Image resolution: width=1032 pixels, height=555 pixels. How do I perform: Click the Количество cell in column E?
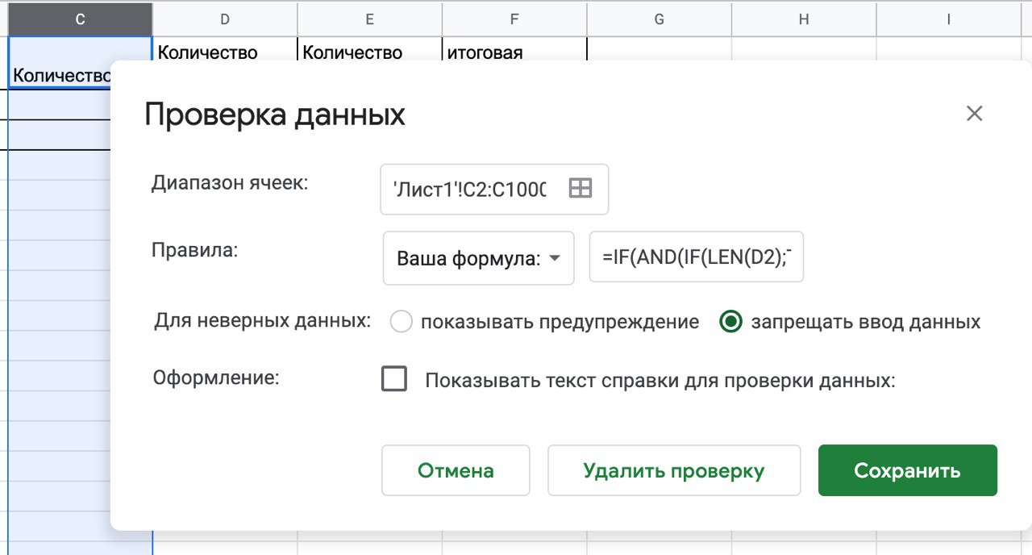pyautogui.click(x=369, y=50)
